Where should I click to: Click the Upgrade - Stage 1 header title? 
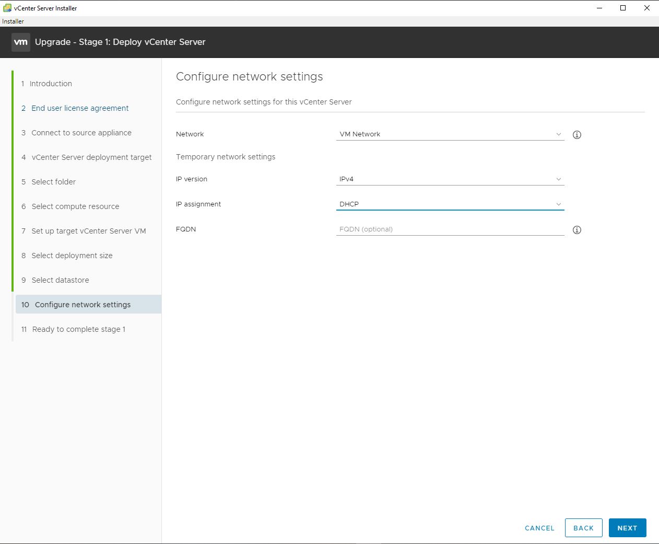point(120,42)
